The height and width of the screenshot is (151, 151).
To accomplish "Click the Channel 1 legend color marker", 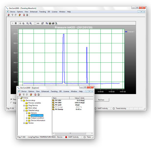I will 126,32.
